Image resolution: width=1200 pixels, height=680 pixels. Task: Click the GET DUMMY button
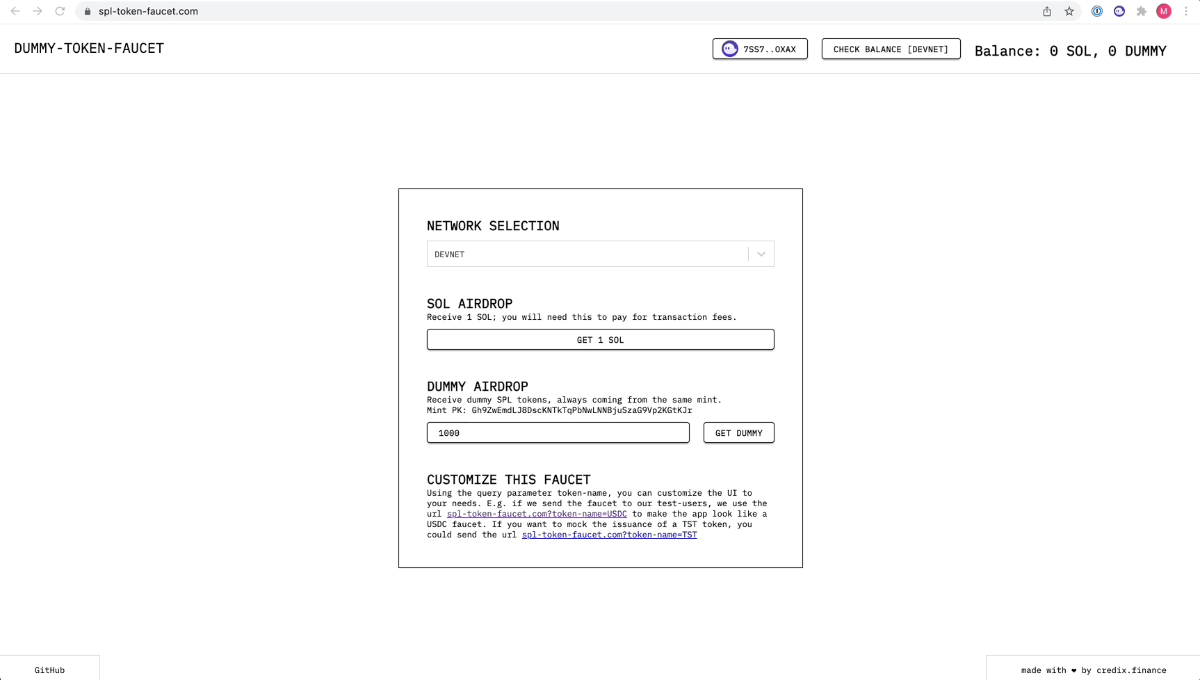738,432
